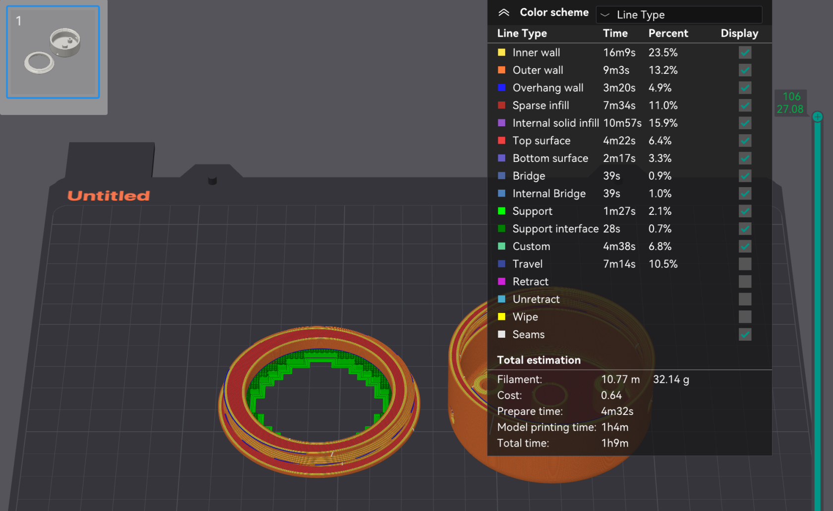Show Wipe moves in preview
Image resolution: width=833 pixels, height=511 pixels.
pos(745,317)
